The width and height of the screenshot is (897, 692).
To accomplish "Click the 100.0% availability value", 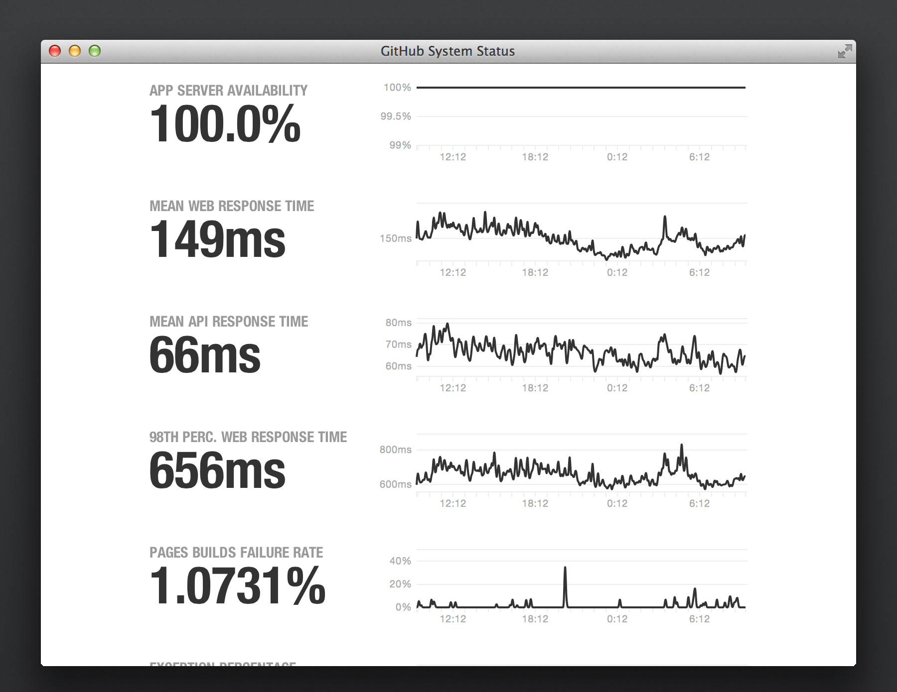I will pos(225,124).
